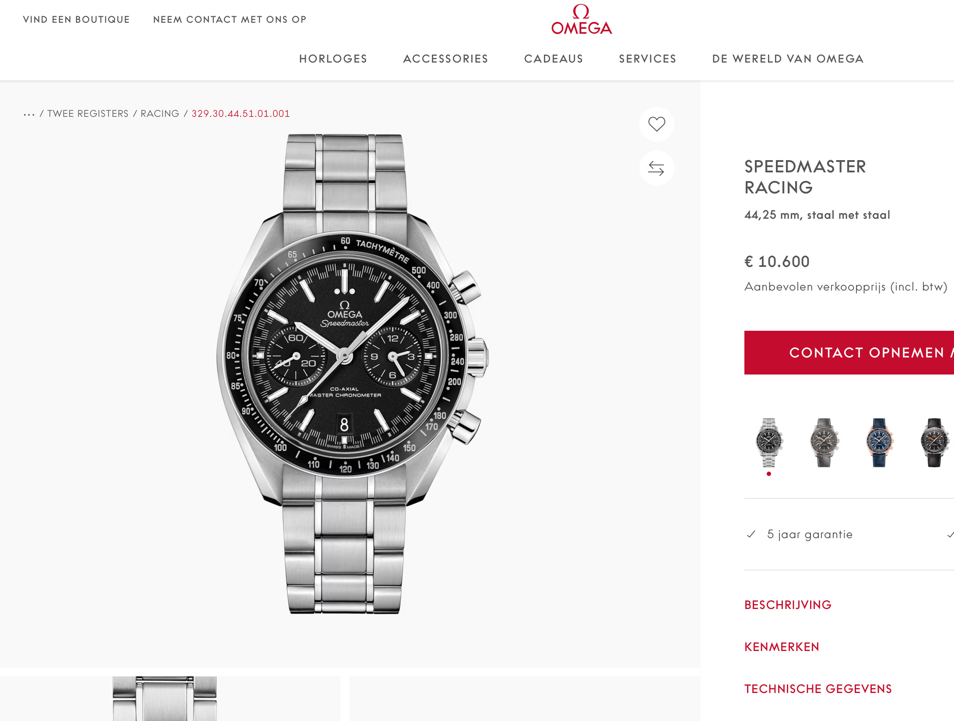
Task: Click the compare arrows icon
Action: pyautogui.click(x=656, y=168)
